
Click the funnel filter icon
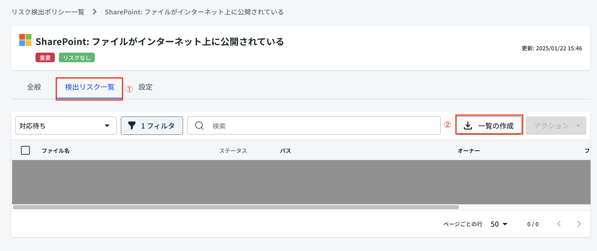(x=132, y=126)
